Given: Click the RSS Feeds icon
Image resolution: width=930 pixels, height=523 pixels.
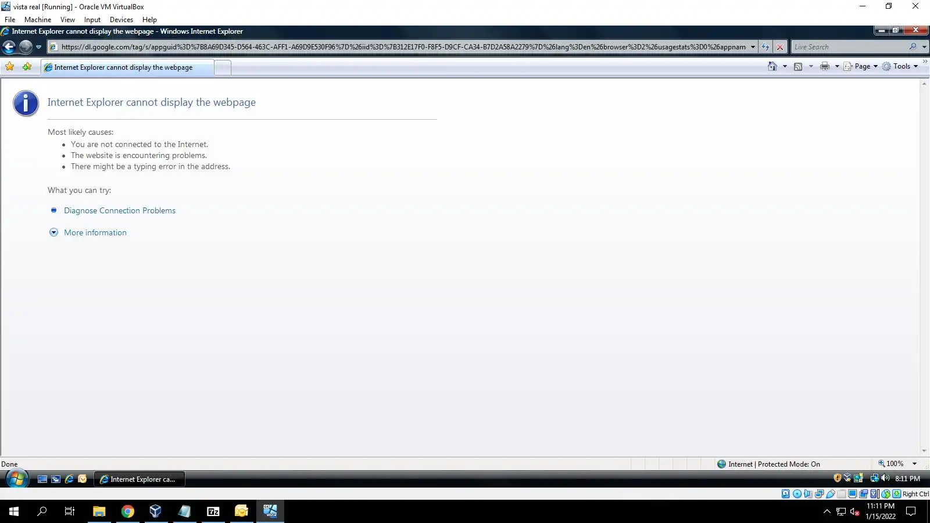Looking at the screenshot, I should click(798, 66).
